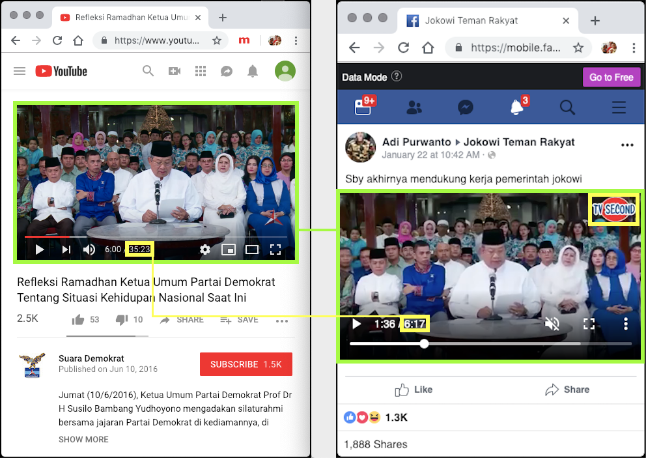The width and height of the screenshot is (646, 458).
Task: Mute the YouTube video volume
Action: tap(89, 249)
